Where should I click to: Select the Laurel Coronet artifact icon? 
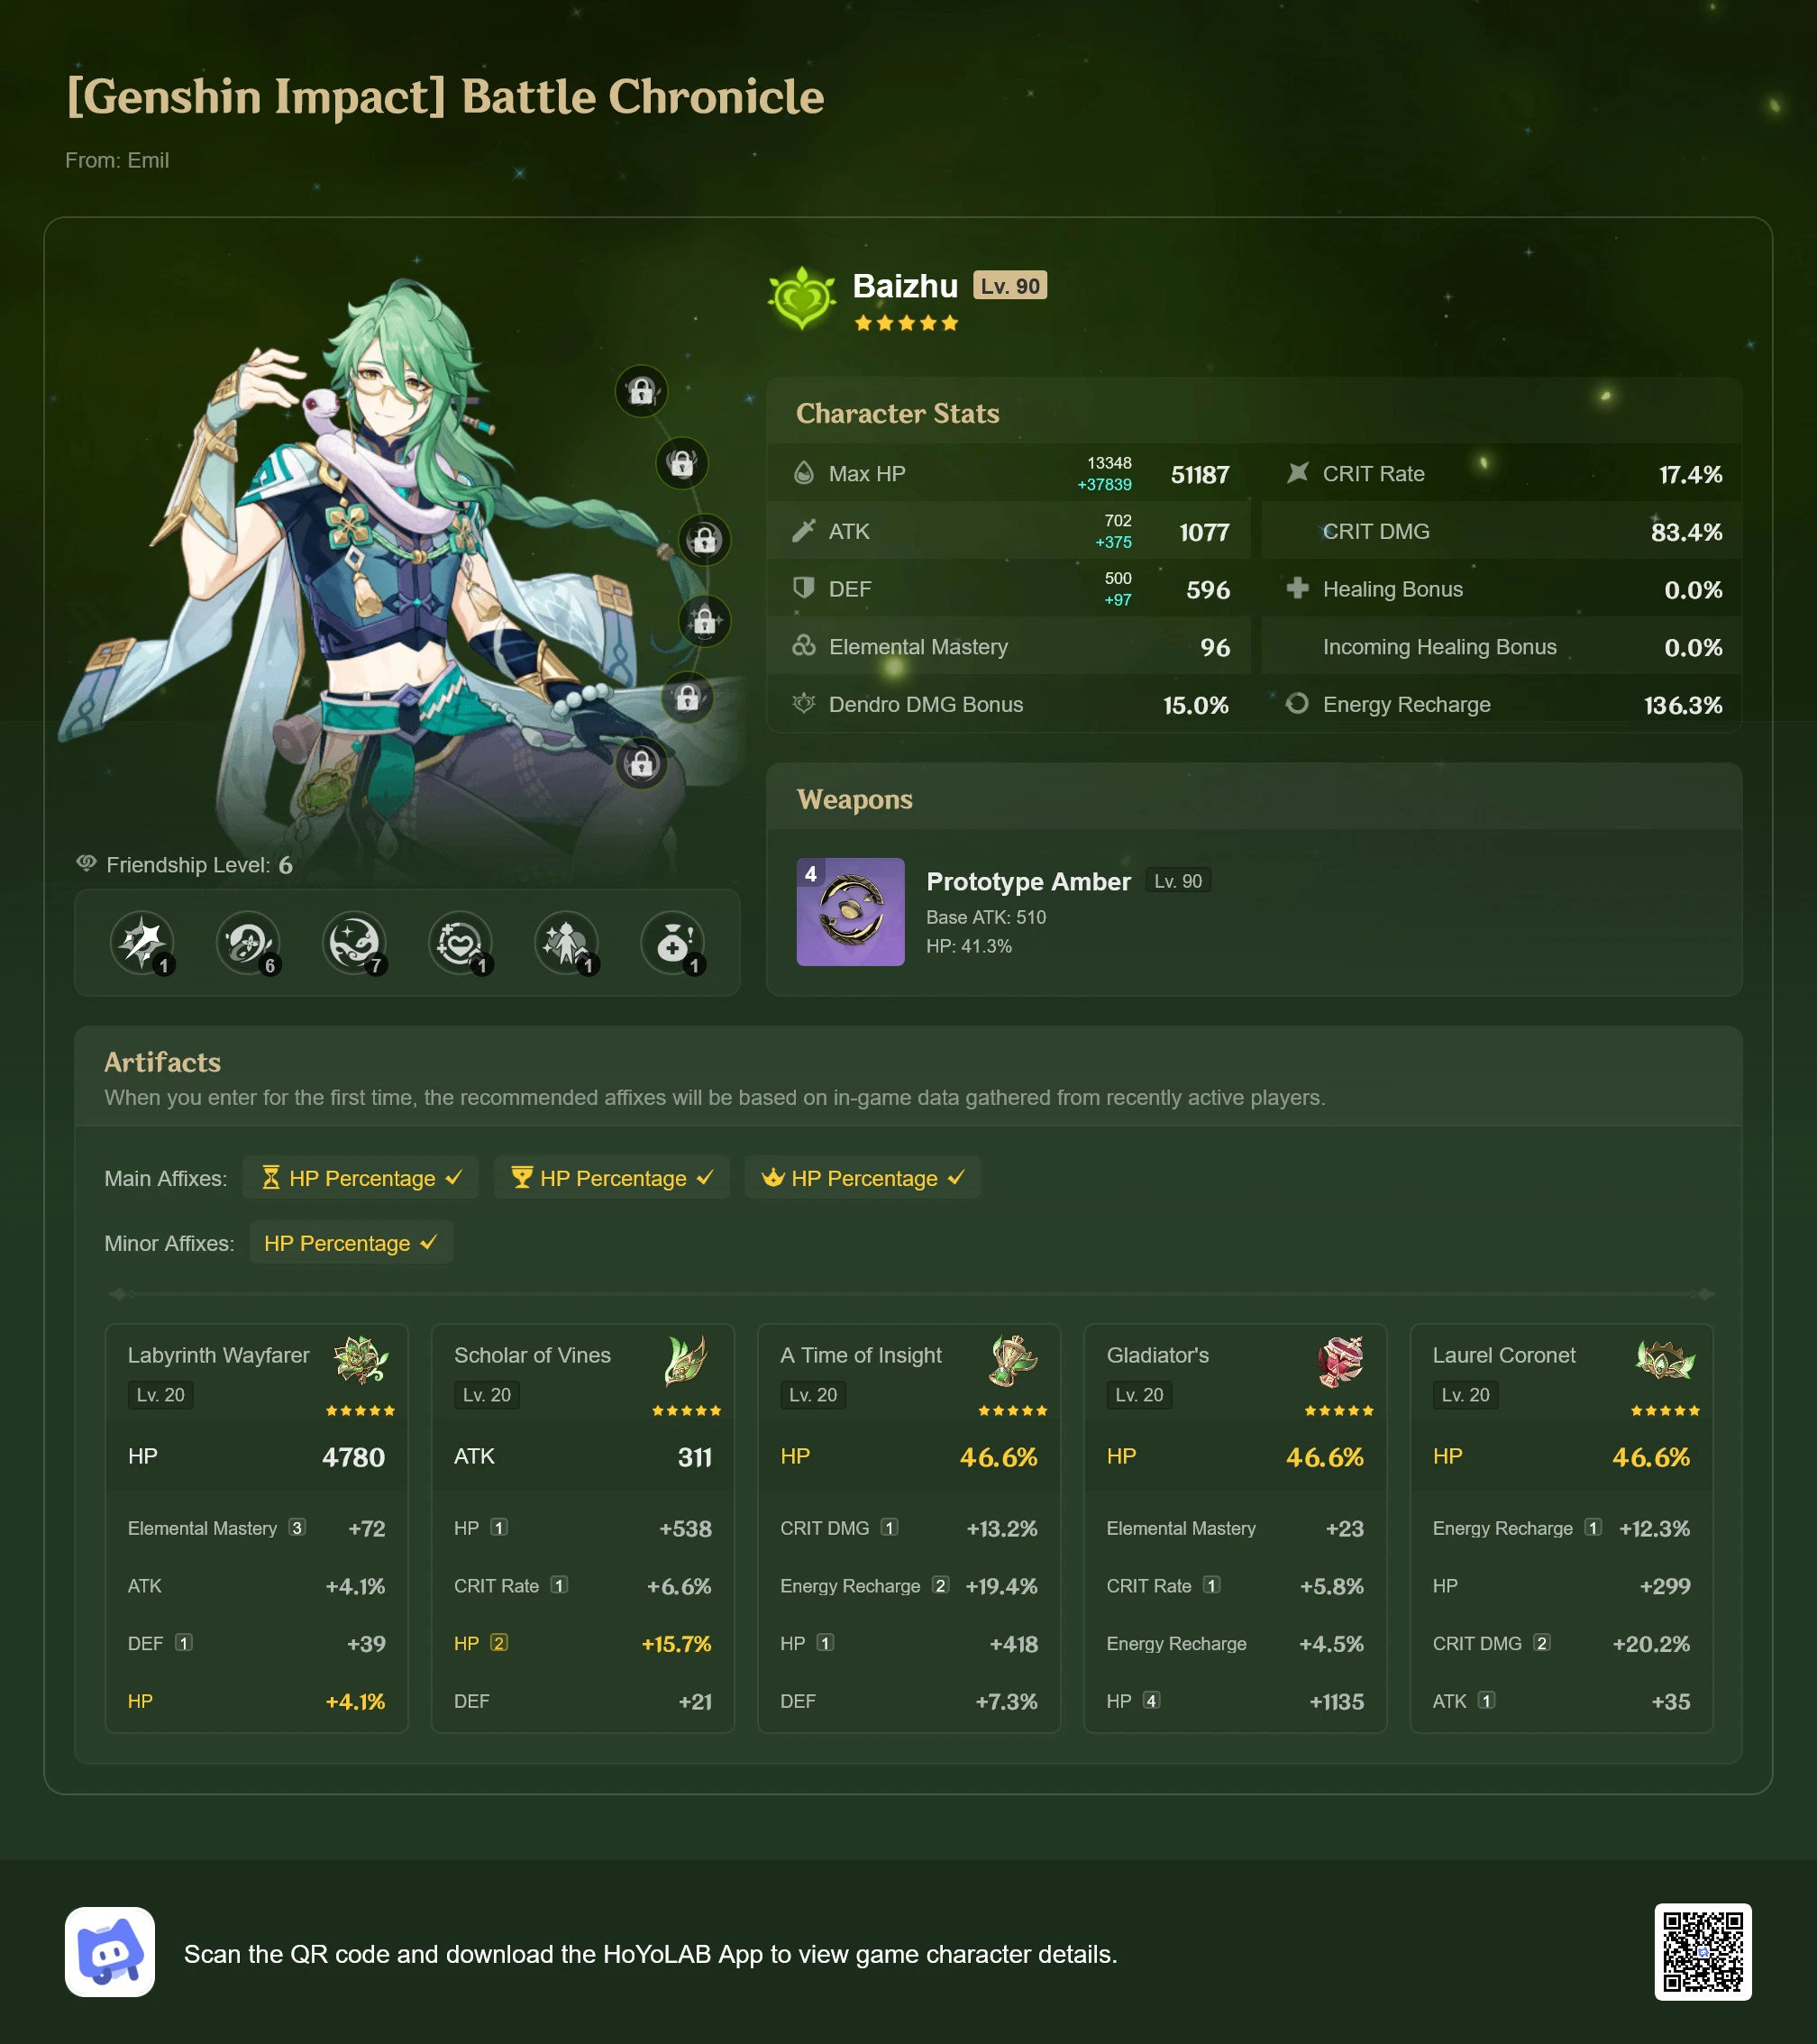coord(1665,1361)
